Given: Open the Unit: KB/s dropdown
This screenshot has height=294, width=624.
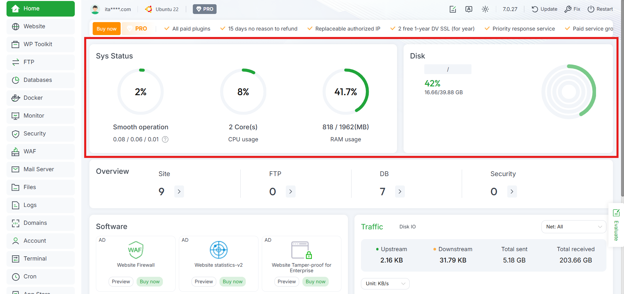Looking at the screenshot, I should [x=385, y=284].
